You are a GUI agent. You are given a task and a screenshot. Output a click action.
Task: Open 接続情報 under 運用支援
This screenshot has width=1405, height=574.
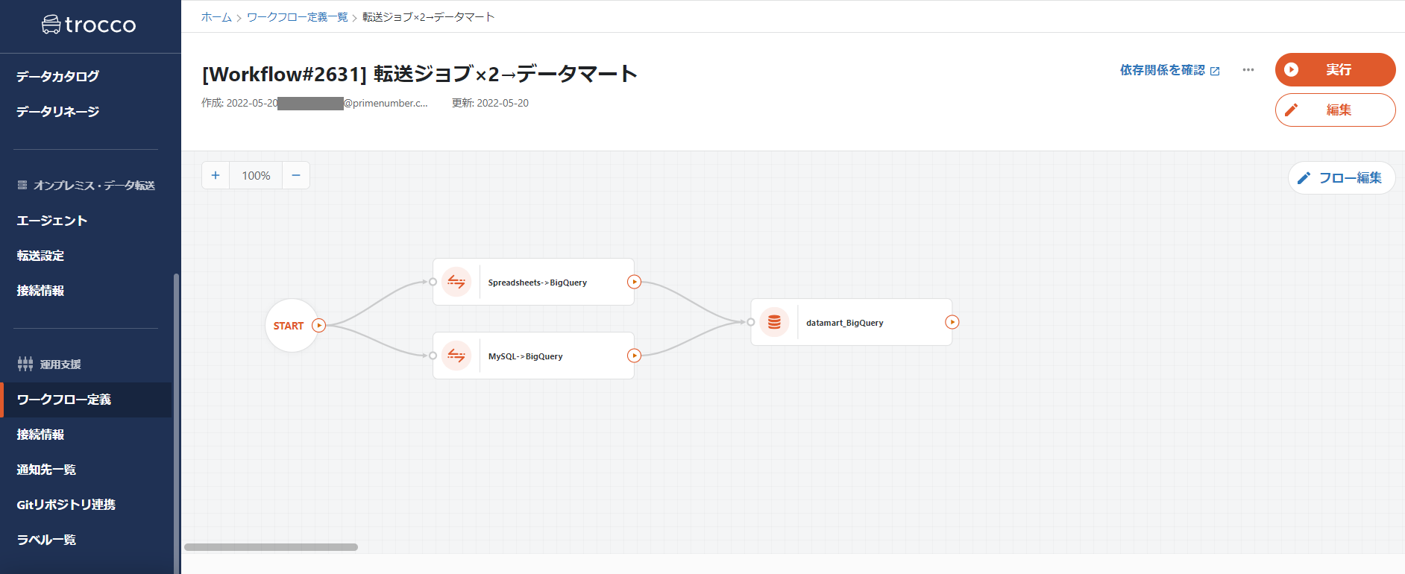[40, 435]
